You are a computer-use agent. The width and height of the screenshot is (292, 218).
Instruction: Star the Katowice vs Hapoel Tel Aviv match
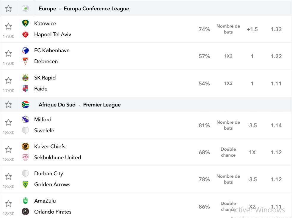[x=8, y=26]
